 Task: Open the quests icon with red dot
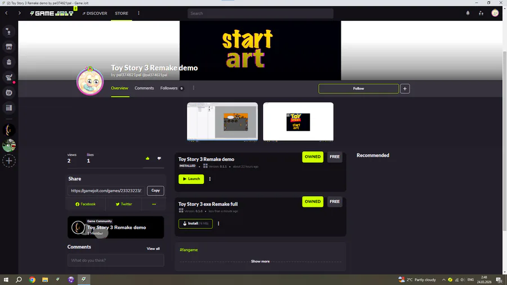pyautogui.click(x=8, y=78)
